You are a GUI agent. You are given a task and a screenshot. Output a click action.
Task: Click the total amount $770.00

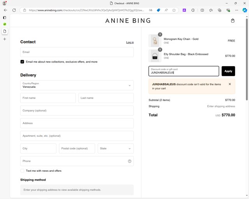pyautogui.click(x=228, y=115)
